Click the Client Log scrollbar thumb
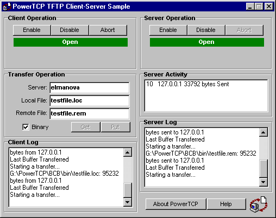This screenshot has height=218, width=276. [x=128, y=190]
